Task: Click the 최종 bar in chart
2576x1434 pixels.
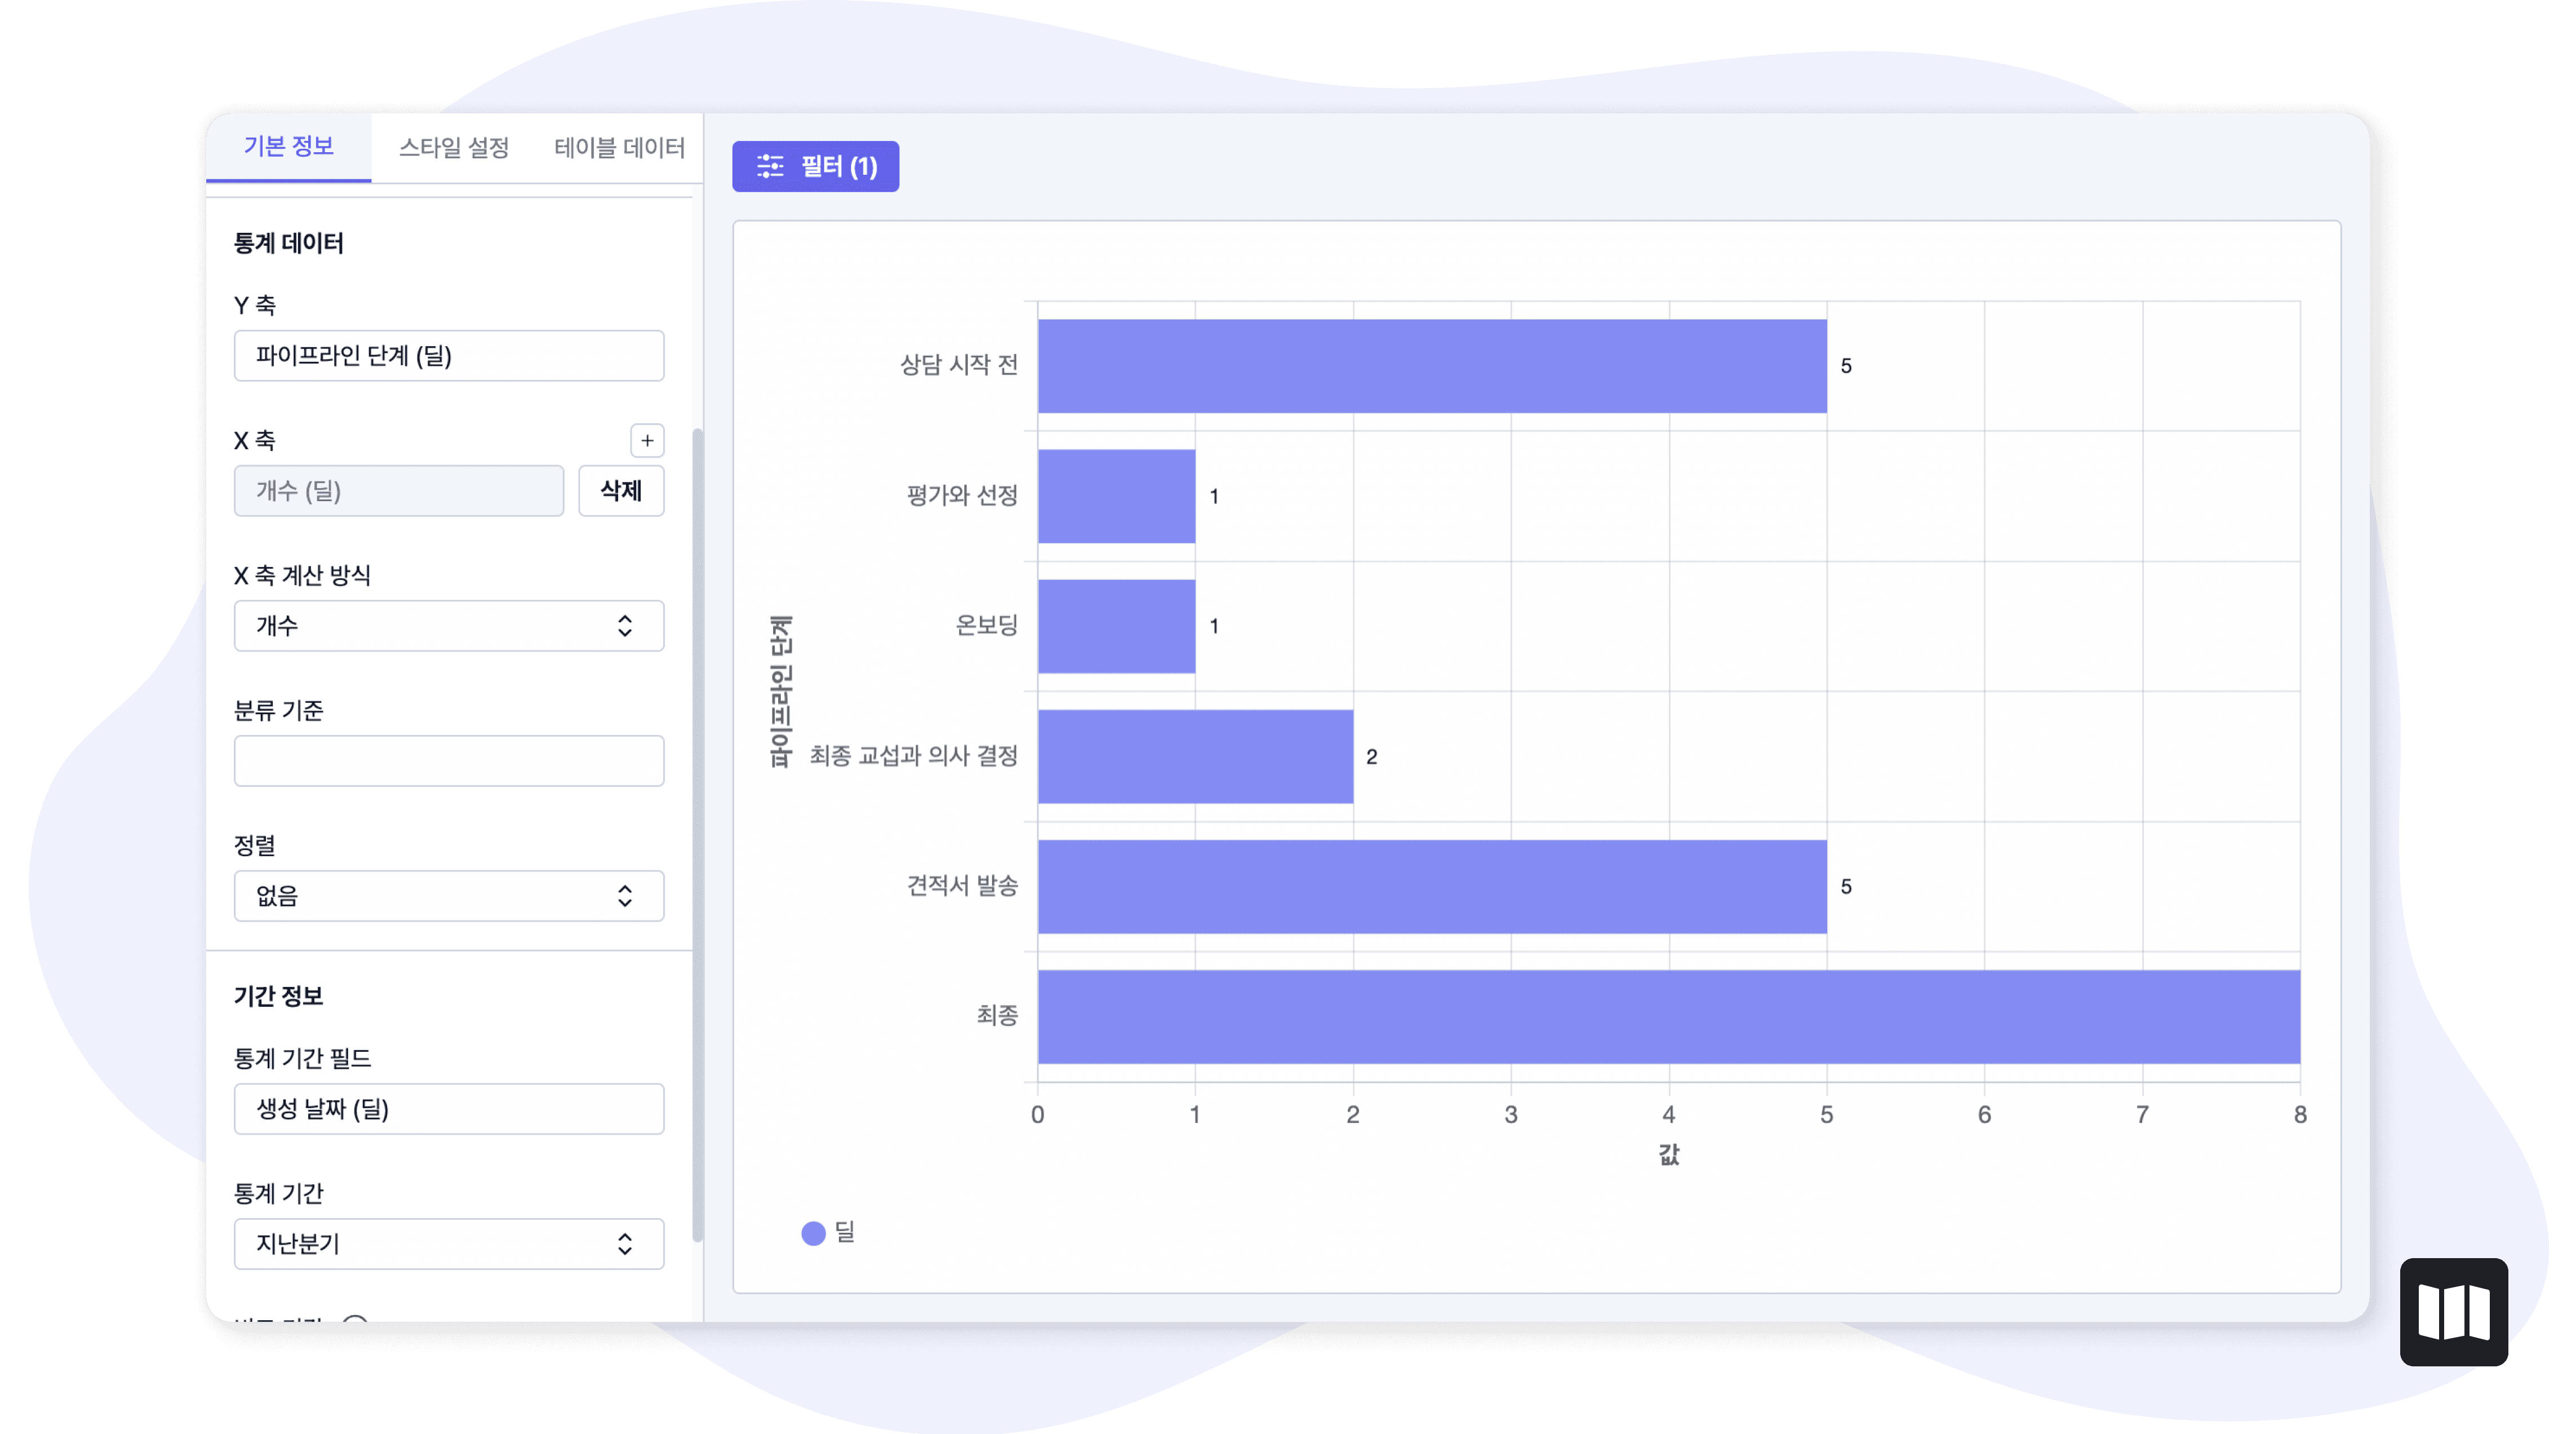Action: coord(1669,1017)
